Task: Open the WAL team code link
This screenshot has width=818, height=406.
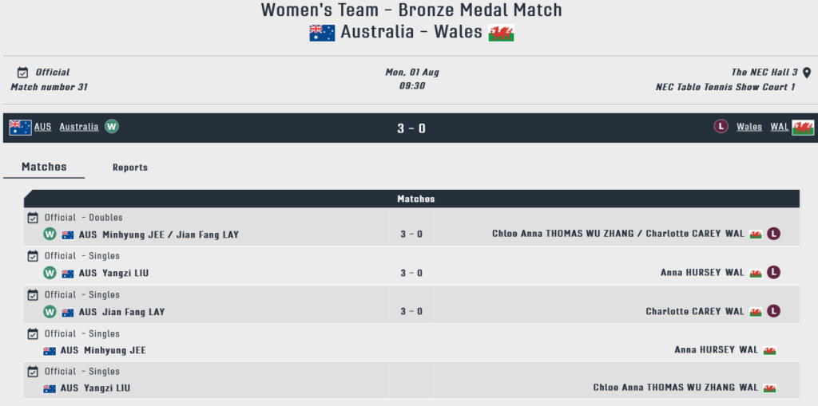Action: (780, 127)
